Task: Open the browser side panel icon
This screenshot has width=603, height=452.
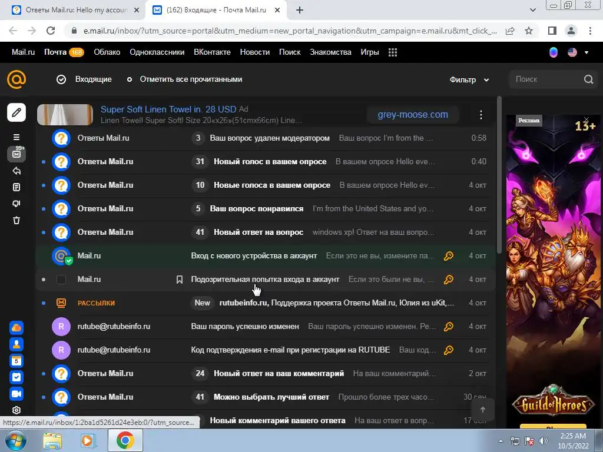Action: coord(552,31)
